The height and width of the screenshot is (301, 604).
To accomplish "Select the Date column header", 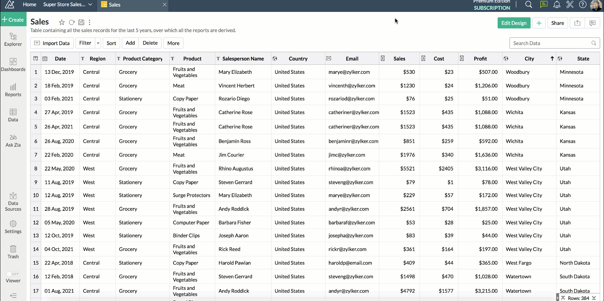I will (x=60, y=59).
